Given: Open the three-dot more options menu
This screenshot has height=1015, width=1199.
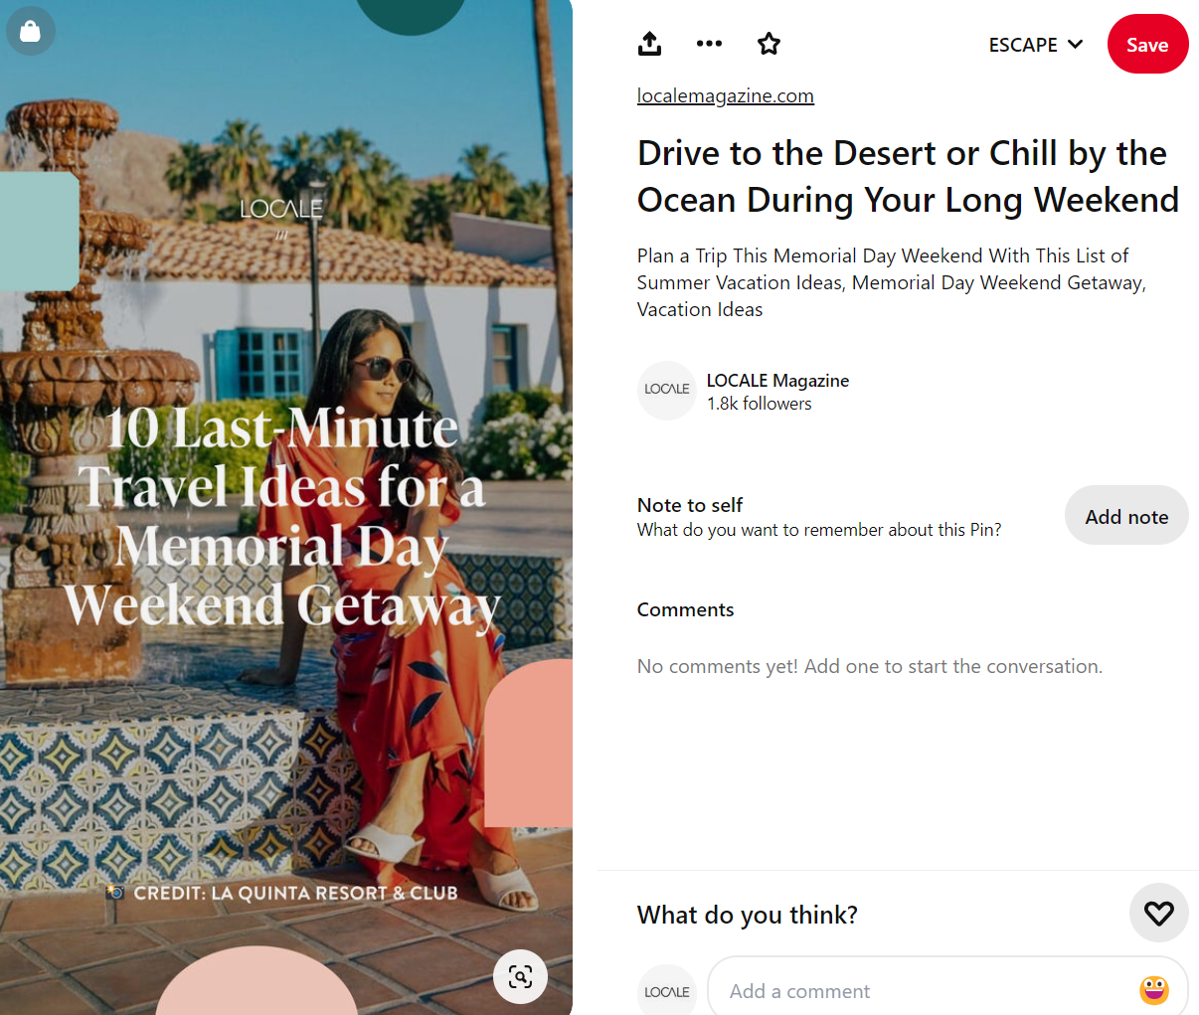Looking at the screenshot, I should [709, 44].
